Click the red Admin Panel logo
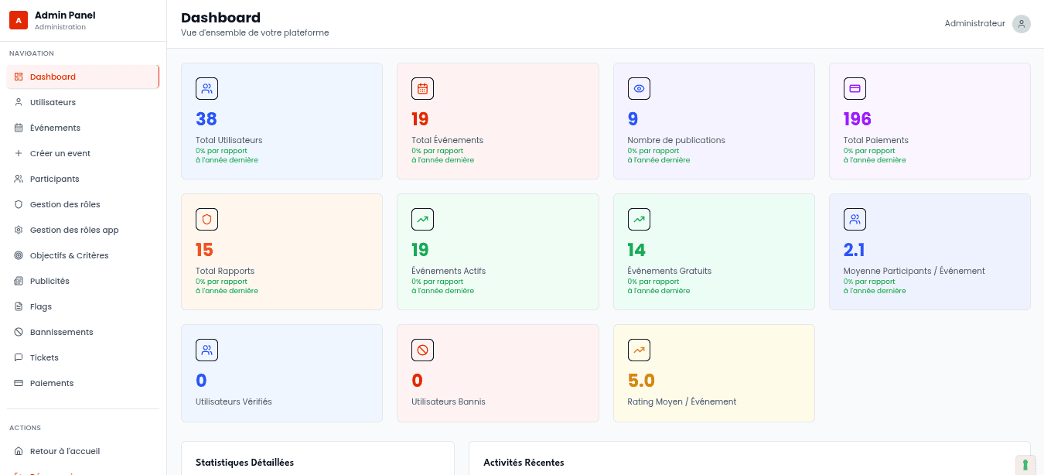This screenshot has width=1044, height=475. (19, 20)
